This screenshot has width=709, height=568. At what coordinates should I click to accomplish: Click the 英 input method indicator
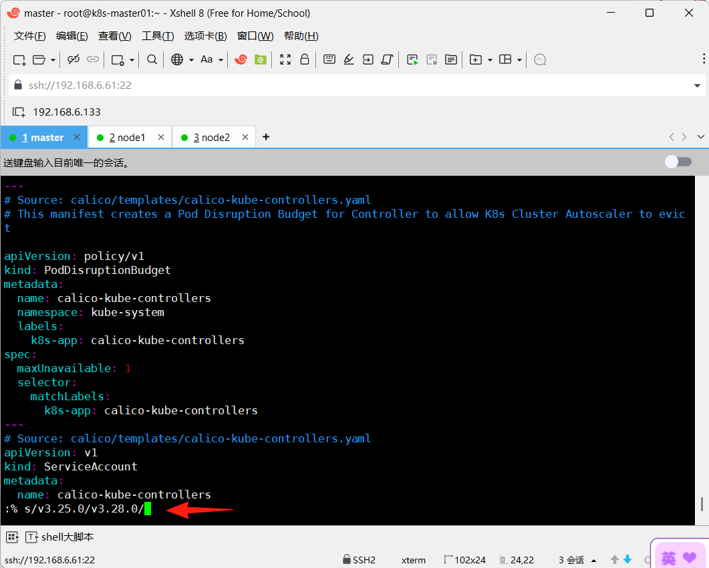668,558
